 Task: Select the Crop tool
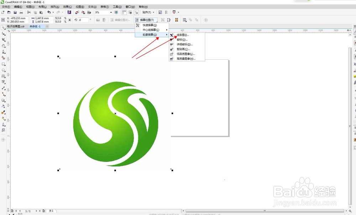[4, 40]
